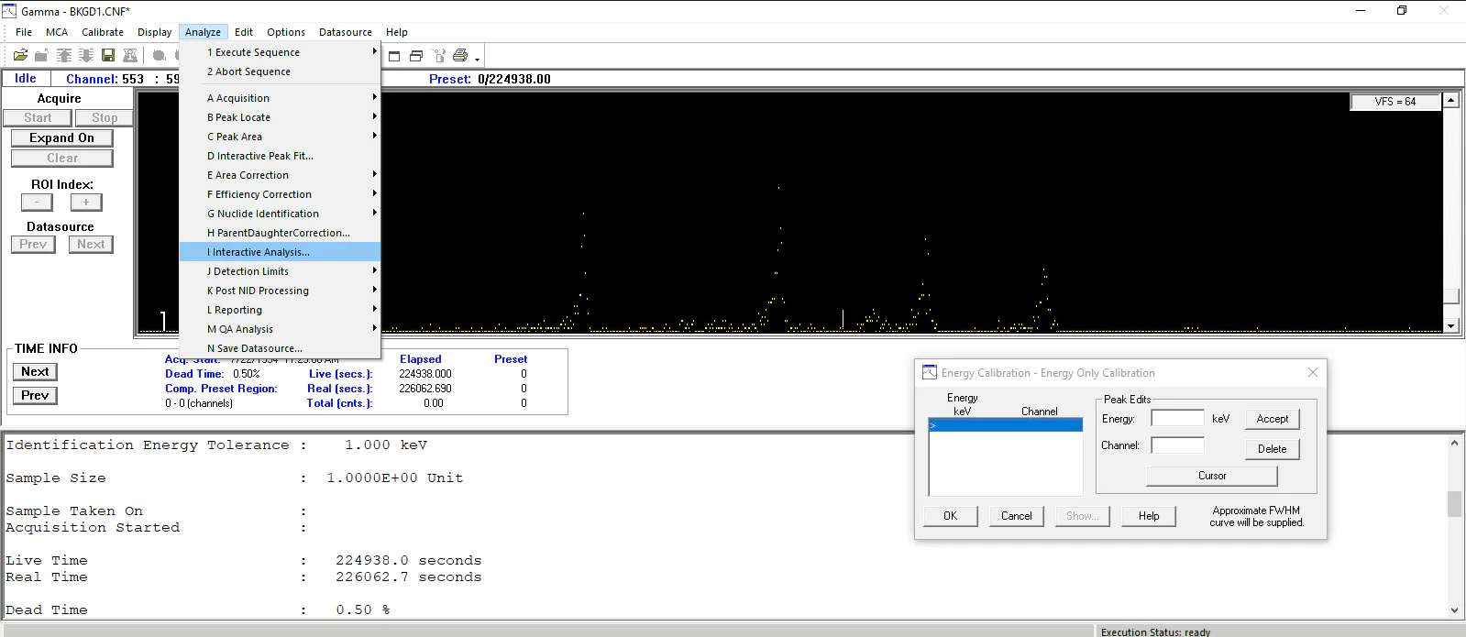The width and height of the screenshot is (1466, 637).
Task: Expand the Execute Sequence submenu
Action: pyautogui.click(x=280, y=52)
